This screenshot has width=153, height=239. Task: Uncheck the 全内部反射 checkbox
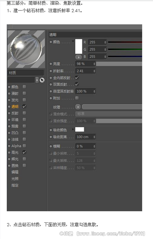[77, 77]
